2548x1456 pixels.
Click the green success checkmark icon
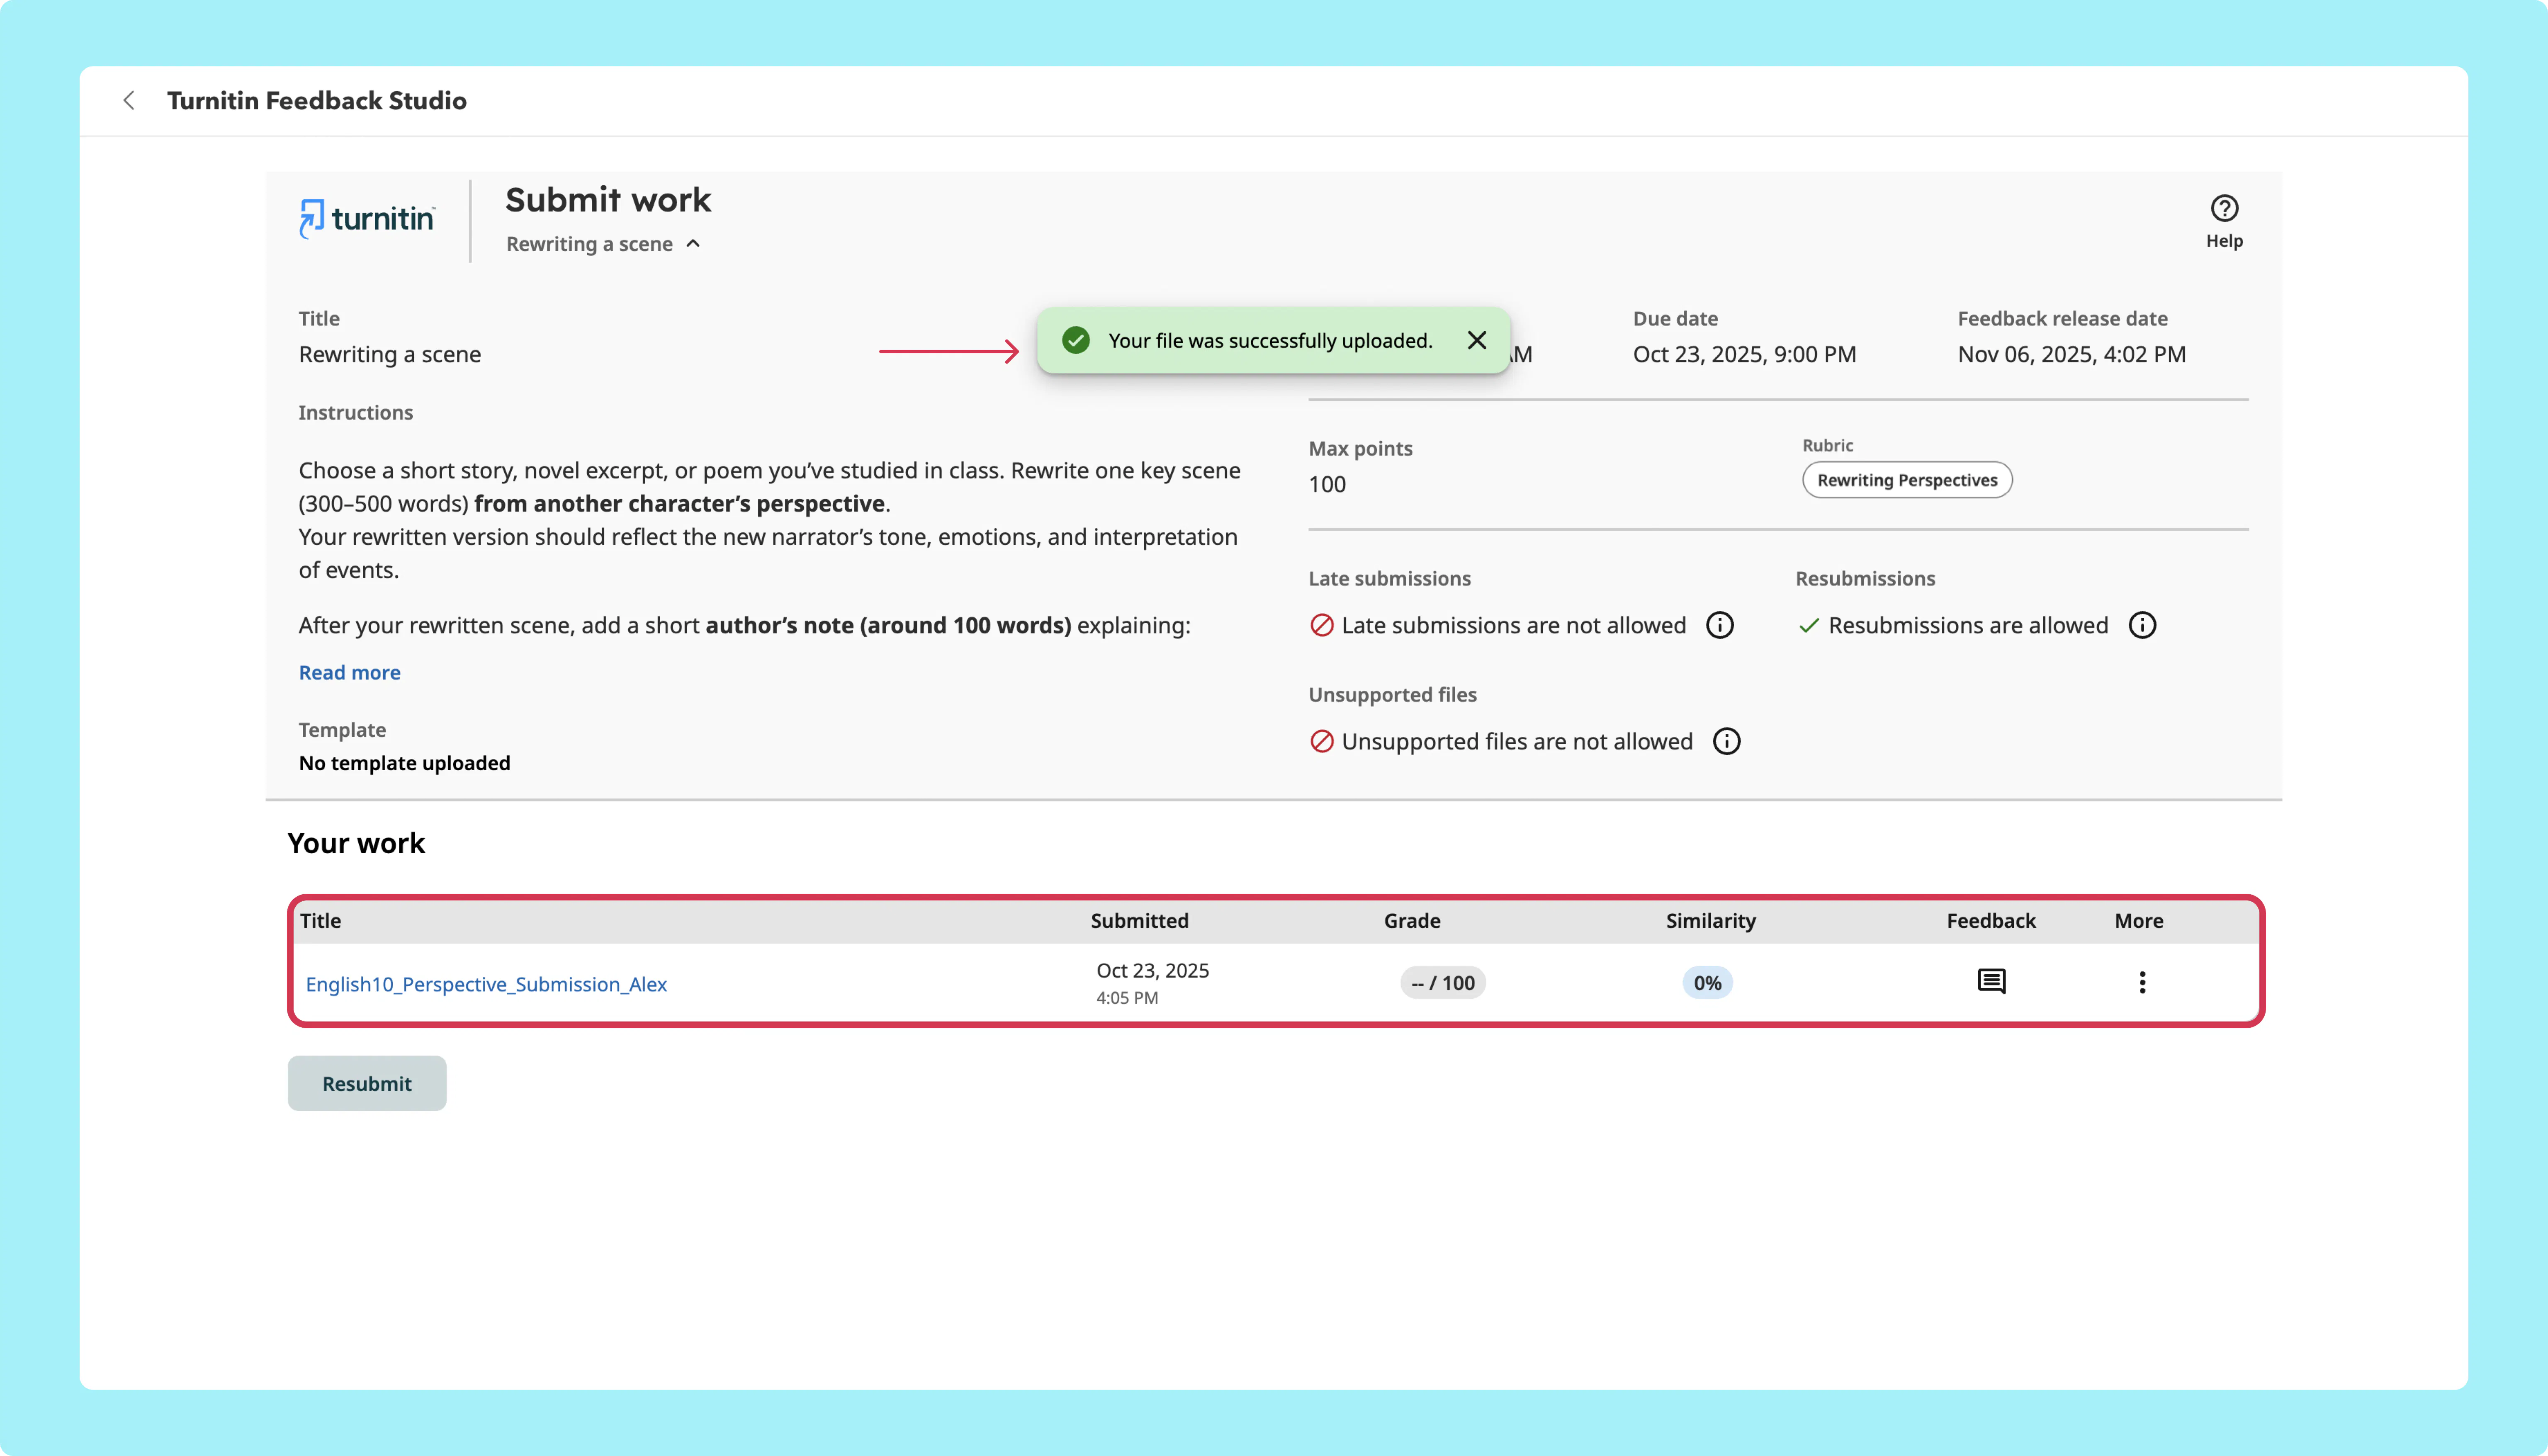(1076, 340)
